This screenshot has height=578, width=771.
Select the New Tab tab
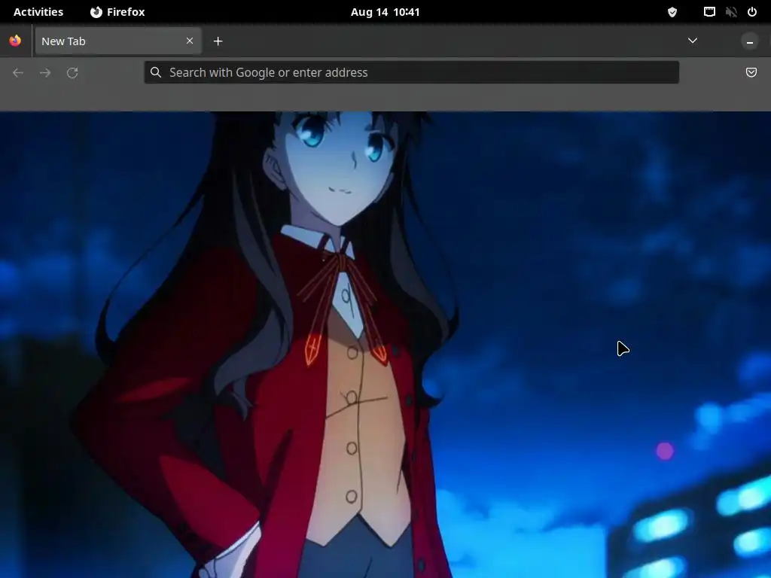pos(118,41)
